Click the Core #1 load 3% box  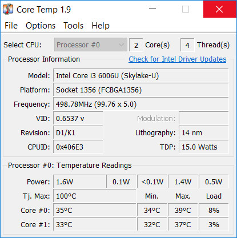214,225
